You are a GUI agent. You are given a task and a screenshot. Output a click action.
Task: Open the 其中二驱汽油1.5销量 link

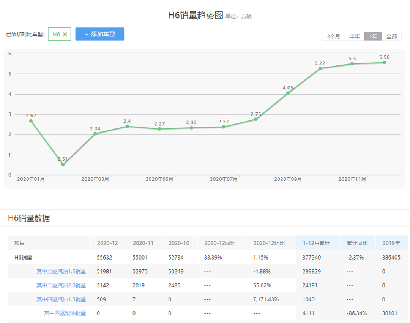click(x=61, y=271)
